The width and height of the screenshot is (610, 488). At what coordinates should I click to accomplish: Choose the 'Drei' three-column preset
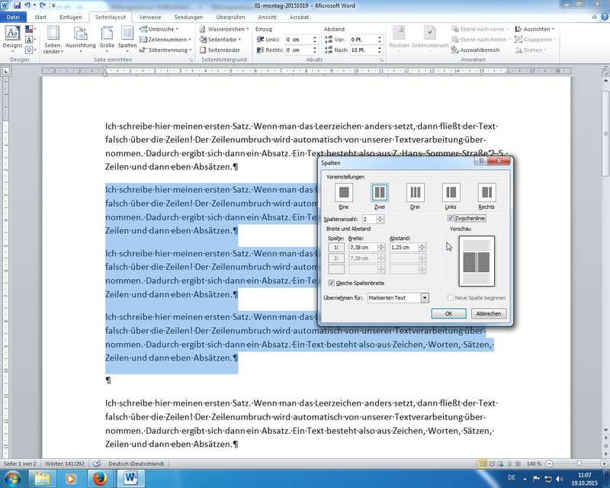[415, 192]
